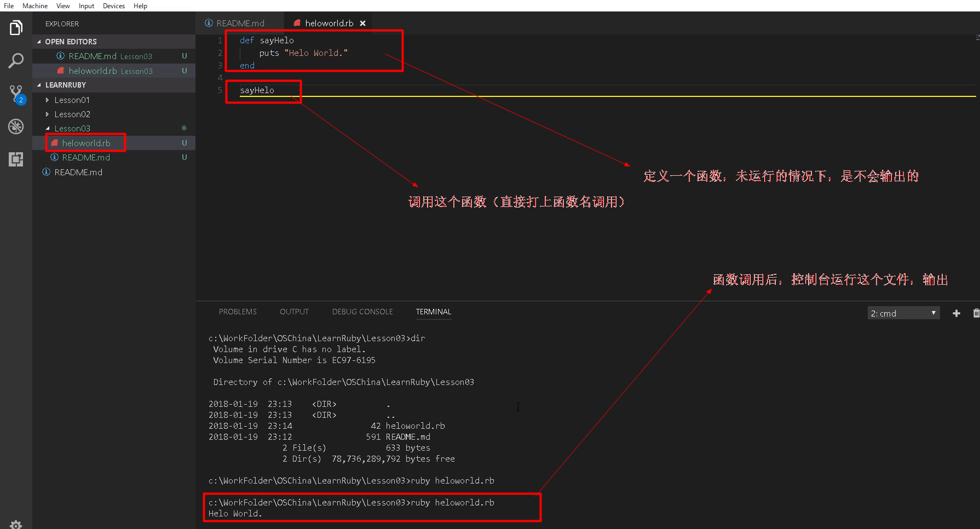Image resolution: width=980 pixels, height=529 pixels.
Task: Open the Devices menu
Action: click(x=114, y=5)
